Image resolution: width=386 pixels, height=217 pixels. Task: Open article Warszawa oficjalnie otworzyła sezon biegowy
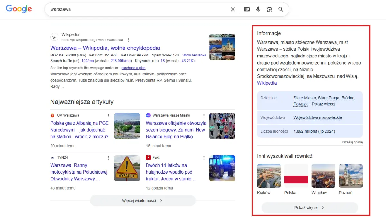tap(176, 130)
